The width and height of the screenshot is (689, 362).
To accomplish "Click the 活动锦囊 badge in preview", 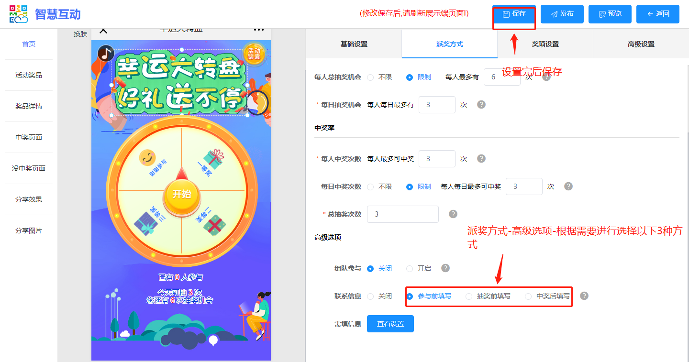I will (254, 54).
